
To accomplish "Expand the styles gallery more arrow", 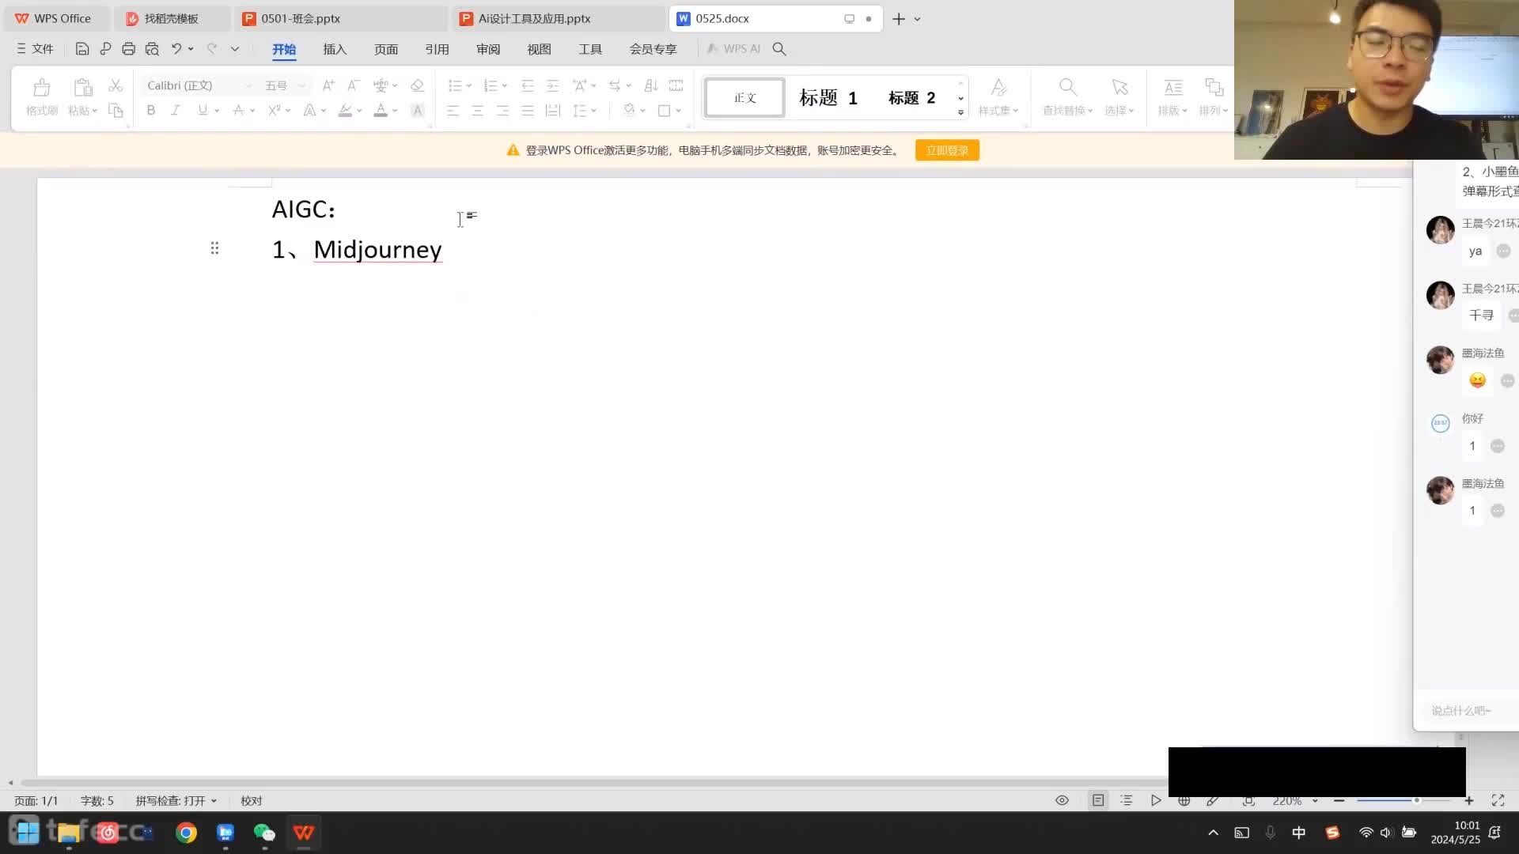I will pyautogui.click(x=960, y=112).
